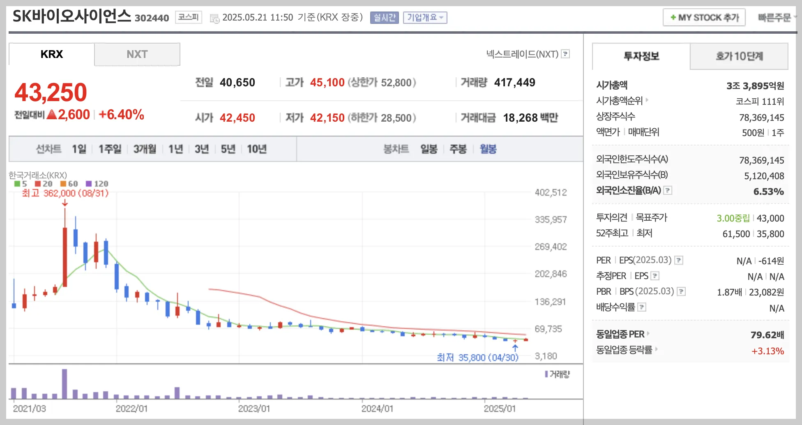802x425 pixels.
Task: Show the 3년 line chart
Action: point(202,149)
